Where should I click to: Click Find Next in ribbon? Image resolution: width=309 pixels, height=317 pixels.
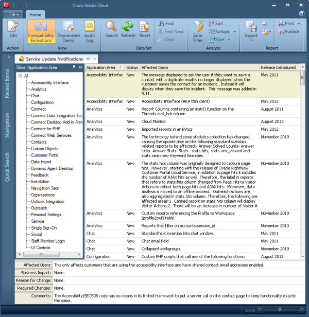[170, 31]
